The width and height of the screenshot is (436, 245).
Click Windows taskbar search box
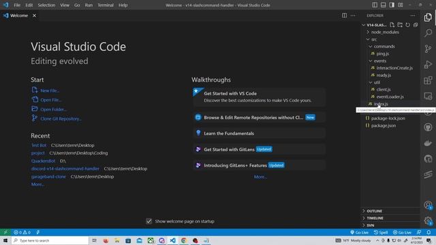point(50,240)
